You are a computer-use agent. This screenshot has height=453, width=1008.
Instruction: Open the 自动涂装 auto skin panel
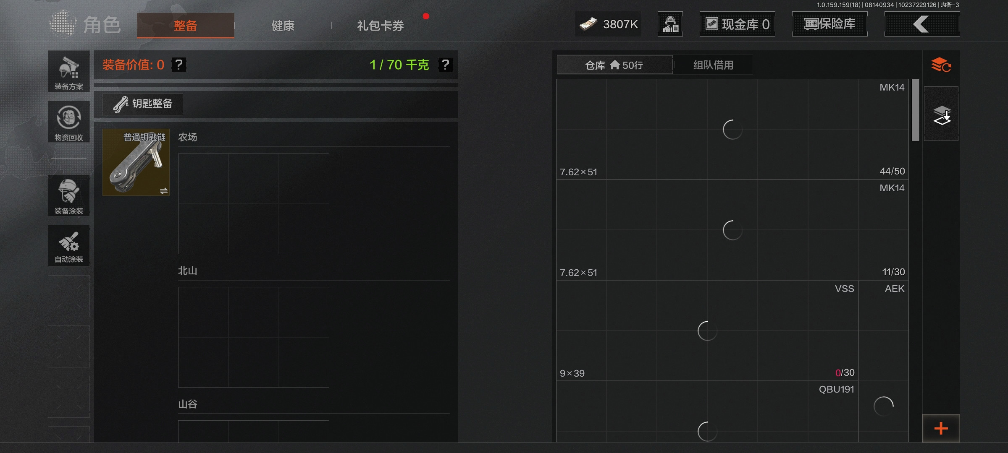pos(69,246)
